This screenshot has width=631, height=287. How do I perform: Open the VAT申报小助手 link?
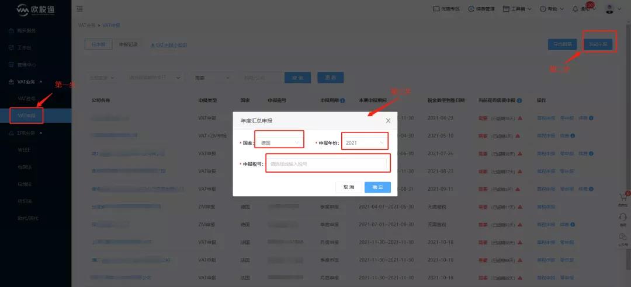(169, 45)
